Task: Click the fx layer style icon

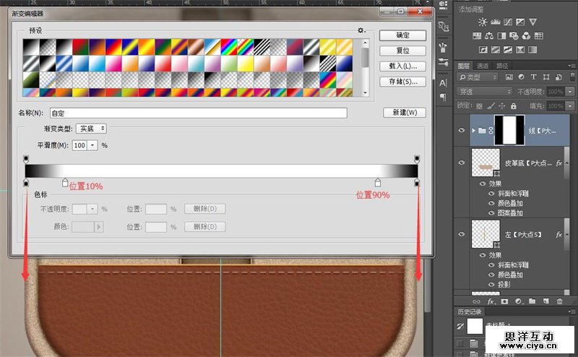Action: 491,301
